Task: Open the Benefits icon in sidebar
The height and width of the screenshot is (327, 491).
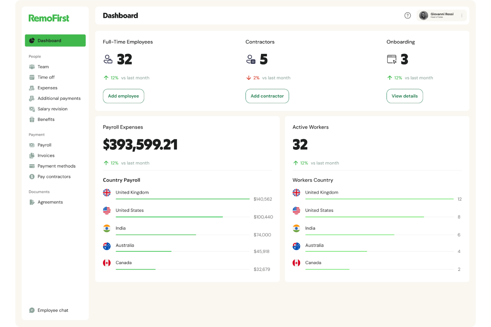Action: tap(32, 119)
